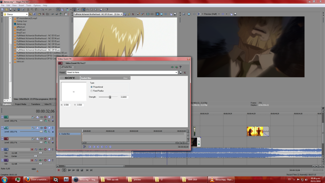The width and height of the screenshot is (325, 183).
Task: Click the Save Preset floppy icon
Action: (181, 73)
